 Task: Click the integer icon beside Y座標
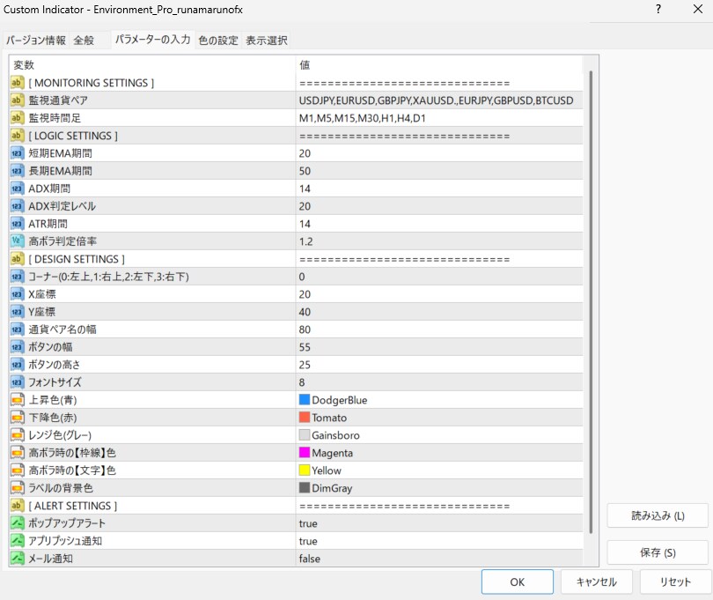[17, 312]
